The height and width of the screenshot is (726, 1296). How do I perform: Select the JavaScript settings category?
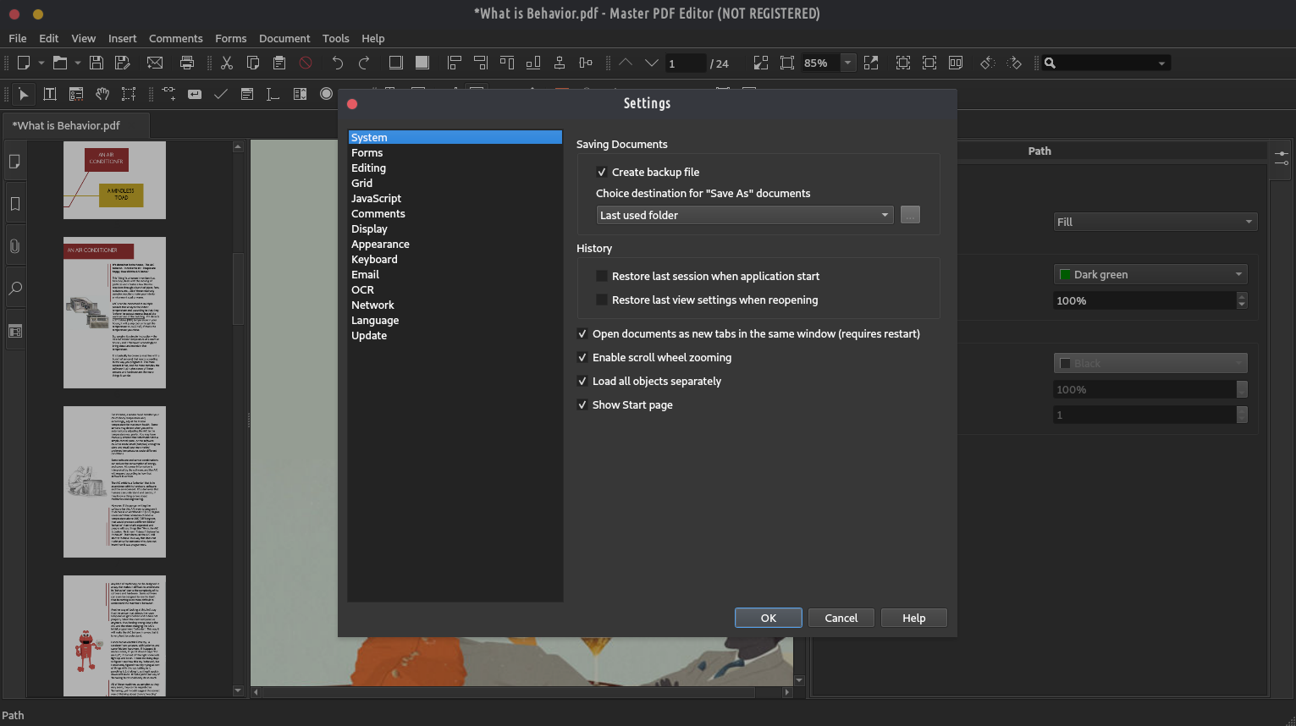tap(377, 198)
